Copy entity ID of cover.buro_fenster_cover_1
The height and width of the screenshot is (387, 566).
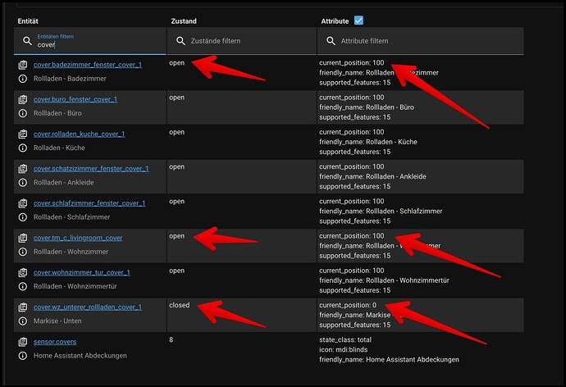click(23, 99)
